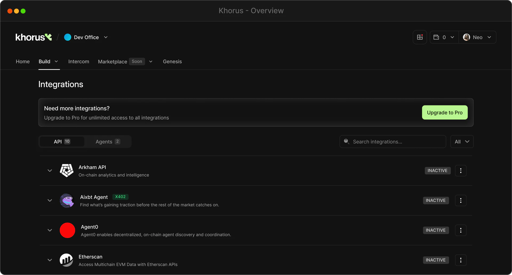
Task: Click the wallet icon in the top bar
Action: pyautogui.click(x=437, y=37)
